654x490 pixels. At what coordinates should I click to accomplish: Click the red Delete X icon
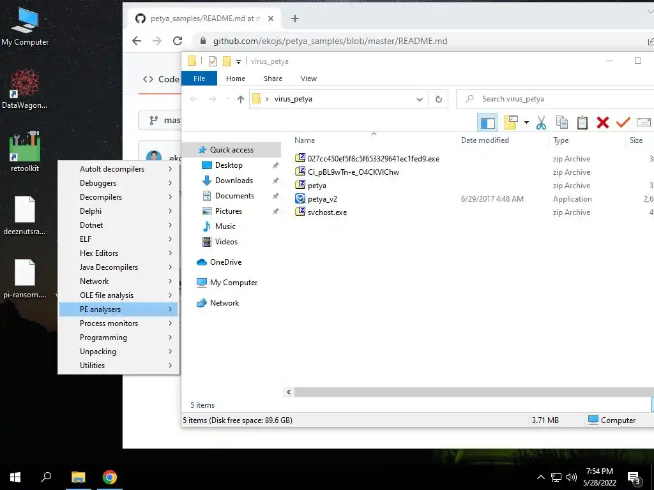(x=603, y=122)
